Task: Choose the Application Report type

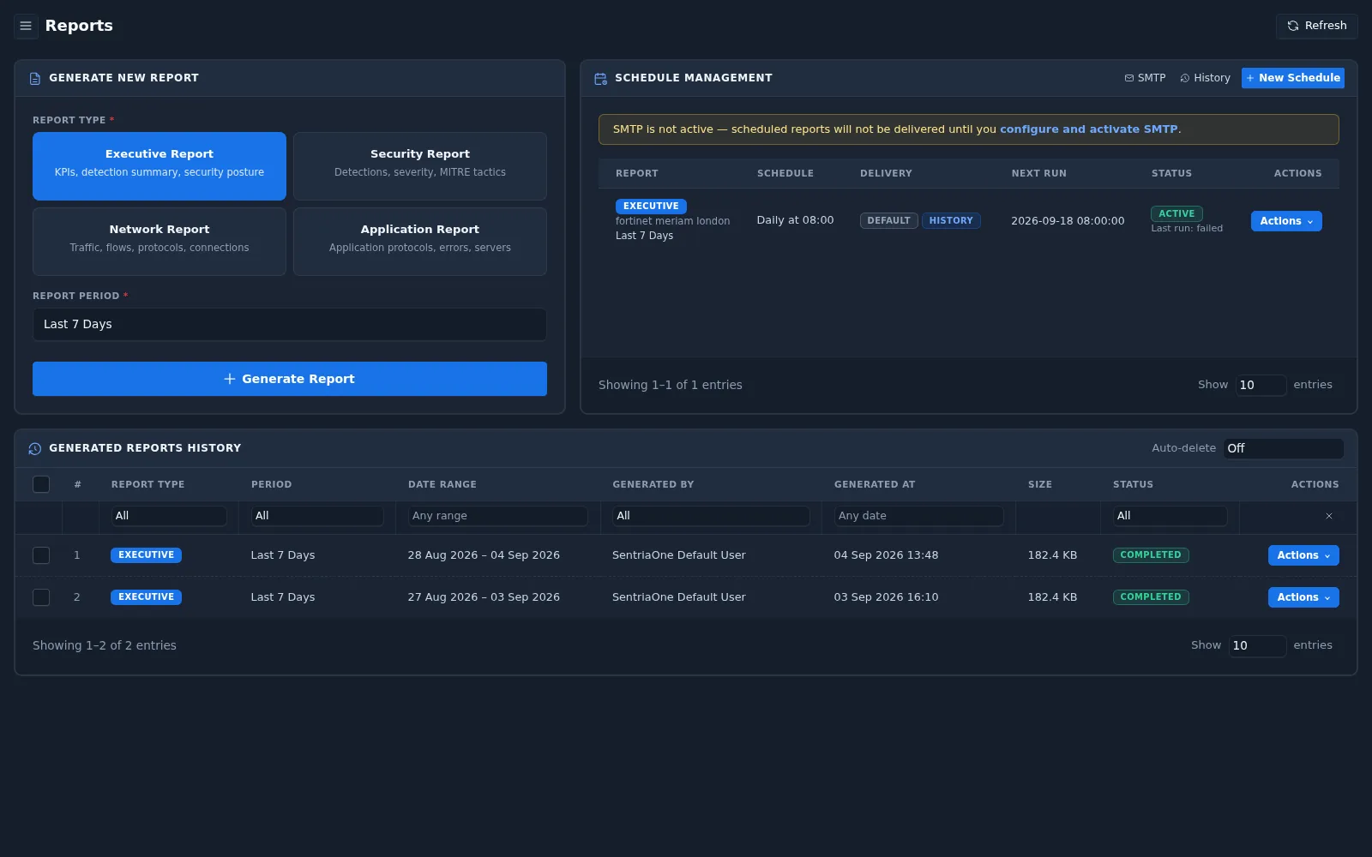Action: 420,242
